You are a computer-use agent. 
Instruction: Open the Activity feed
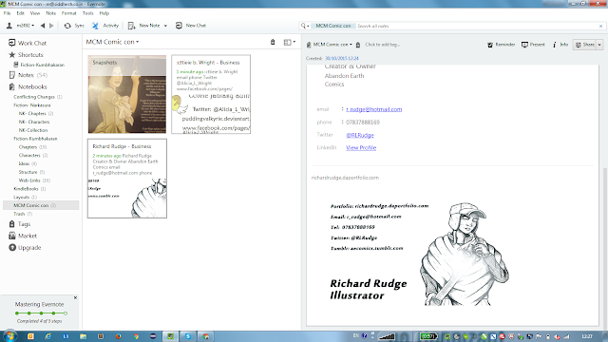[105, 26]
